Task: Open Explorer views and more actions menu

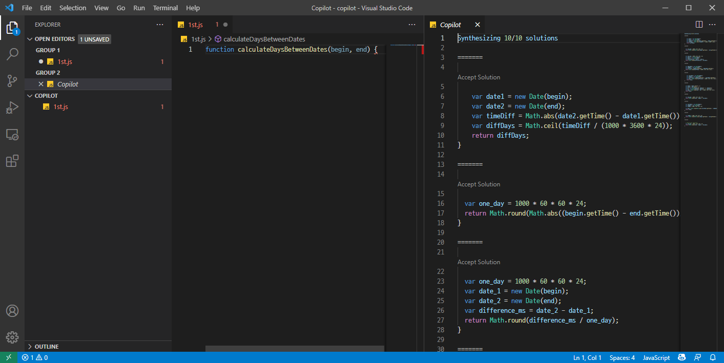Action: click(x=160, y=25)
